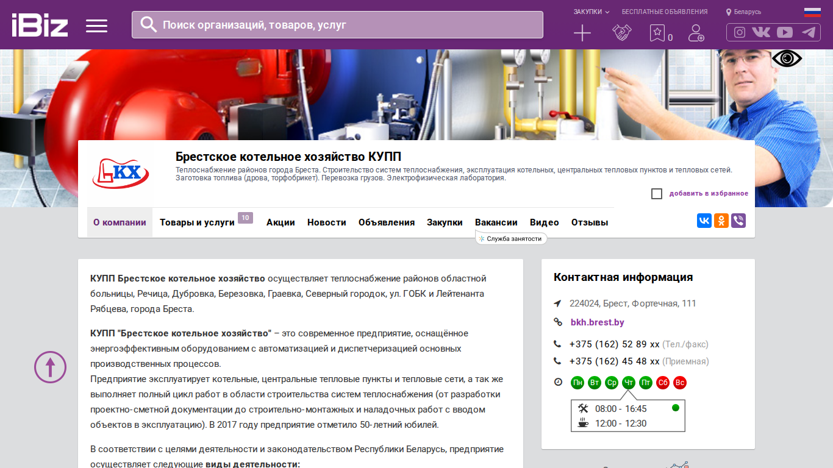Open the favorites bookmark star icon
Image resolution: width=833 pixels, height=468 pixels.
click(657, 33)
